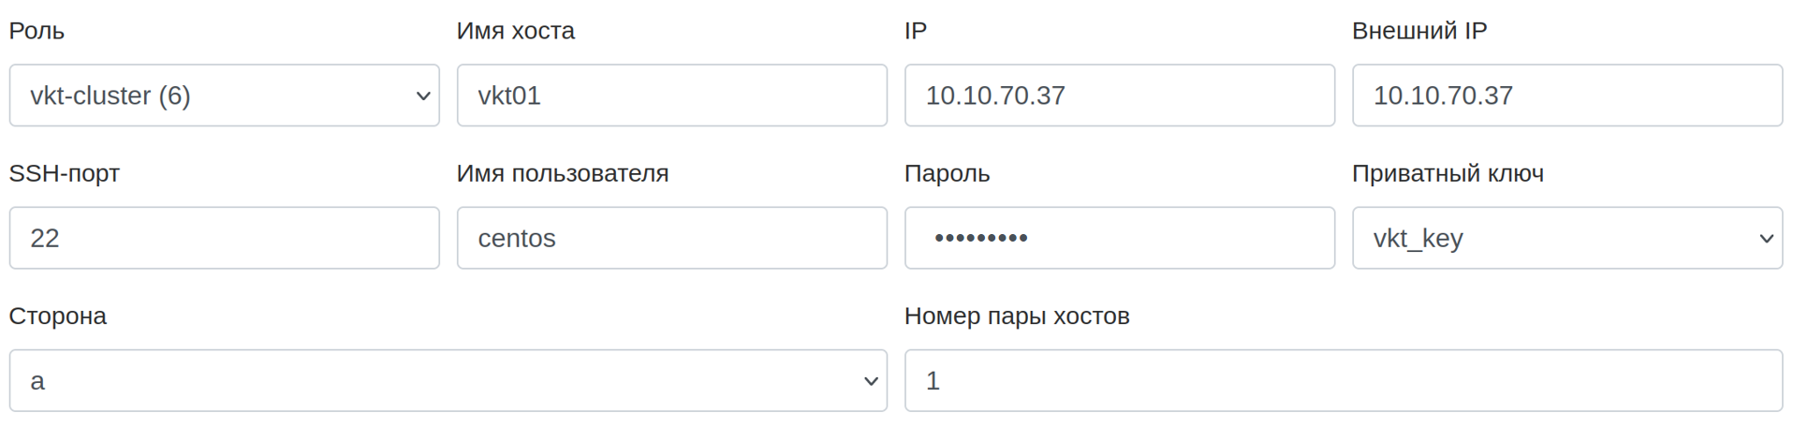
Task: Click the Сторона label
Action: click(57, 316)
